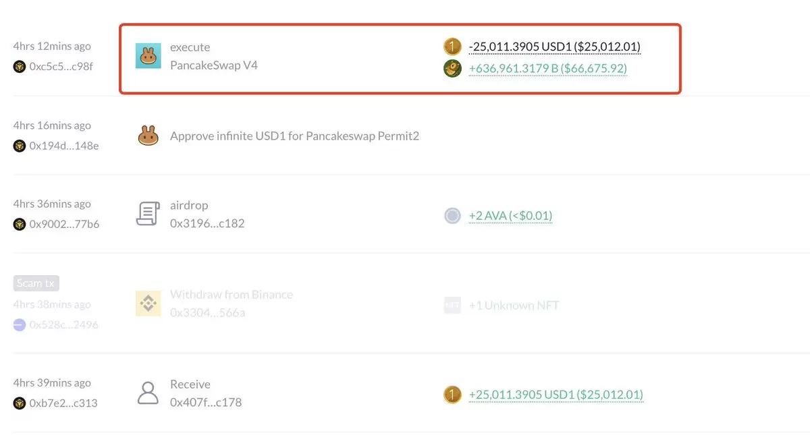The width and height of the screenshot is (810, 435).
Task: Open transaction hash 0xb7e2...c313
Action: pos(63,403)
